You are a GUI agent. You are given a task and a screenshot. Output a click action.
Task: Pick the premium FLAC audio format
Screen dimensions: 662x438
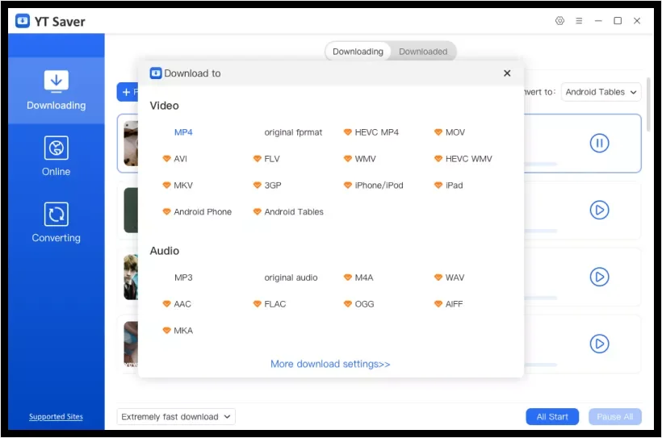pyautogui.click(x=274, y=304)
